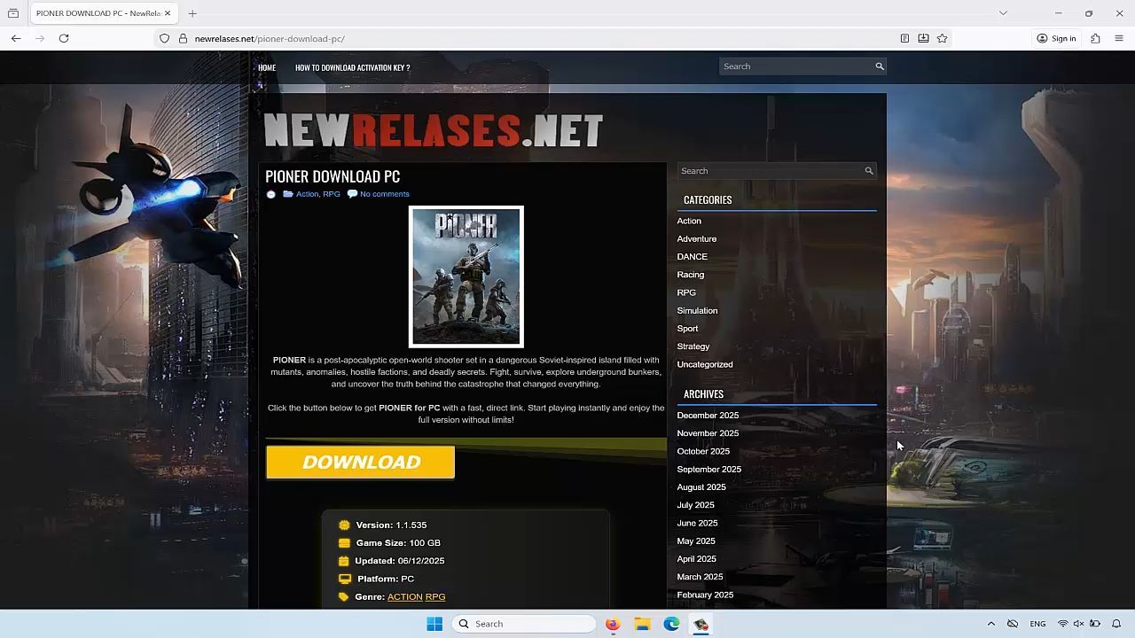Screen dimensions: 1135x638
Task: Open the Windows Start menu
Action: [434, 624]
